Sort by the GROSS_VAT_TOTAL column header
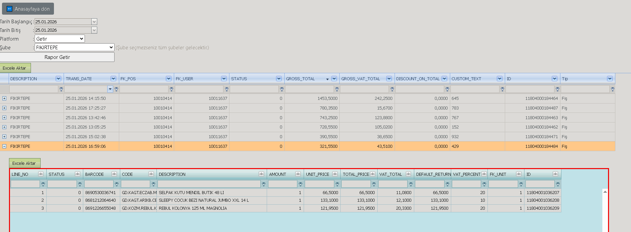The width and height of the screenshot is (631, 232). [x=361, y=79]
